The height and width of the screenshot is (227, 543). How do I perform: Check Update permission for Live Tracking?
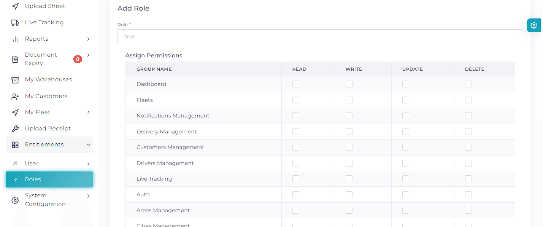pyautogui.click(x=406, y=179)
